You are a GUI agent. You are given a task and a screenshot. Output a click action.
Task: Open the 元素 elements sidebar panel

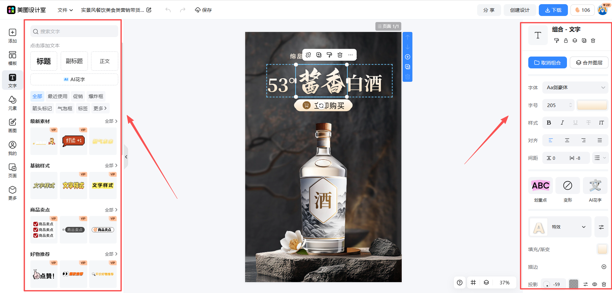tap(12, 103)
